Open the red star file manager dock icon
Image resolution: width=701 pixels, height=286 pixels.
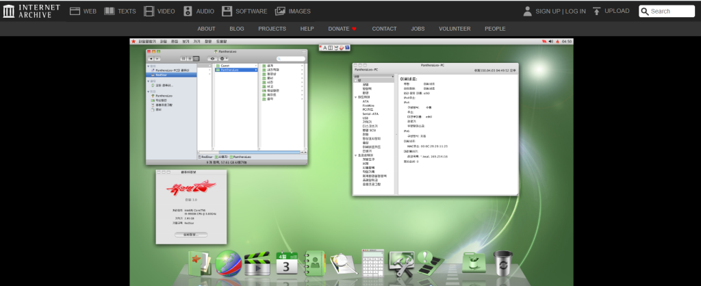tap(199, 263)
